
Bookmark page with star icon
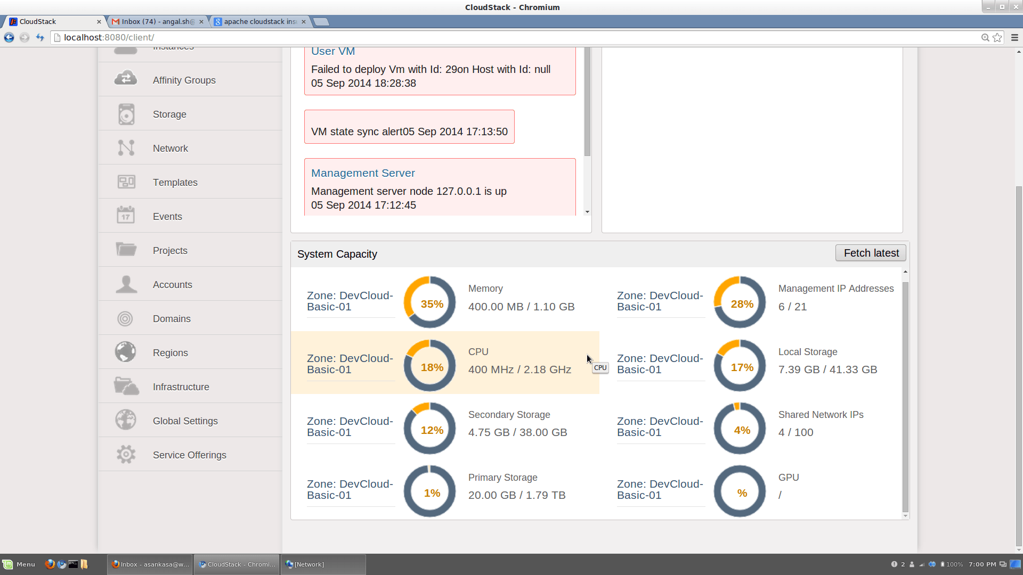point(997,37)
